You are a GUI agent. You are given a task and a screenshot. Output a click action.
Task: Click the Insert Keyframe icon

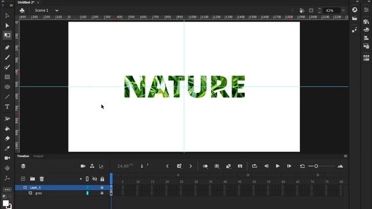click(x=179, y=166)
